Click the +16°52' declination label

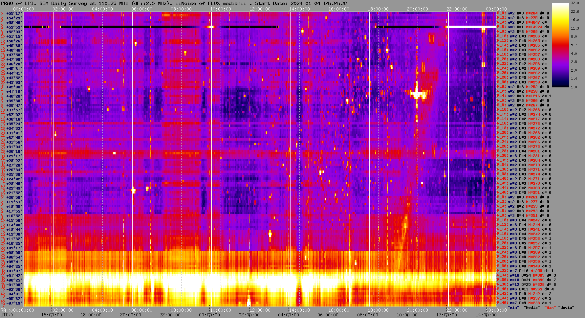pos(14,216)
